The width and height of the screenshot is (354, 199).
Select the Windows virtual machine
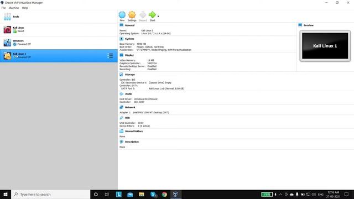click(59, 43)
